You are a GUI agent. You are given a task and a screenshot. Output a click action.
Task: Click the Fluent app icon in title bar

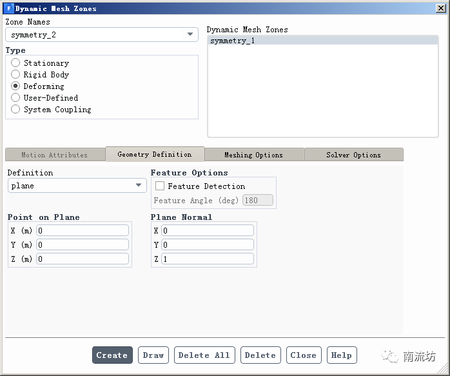coord(8,8)
